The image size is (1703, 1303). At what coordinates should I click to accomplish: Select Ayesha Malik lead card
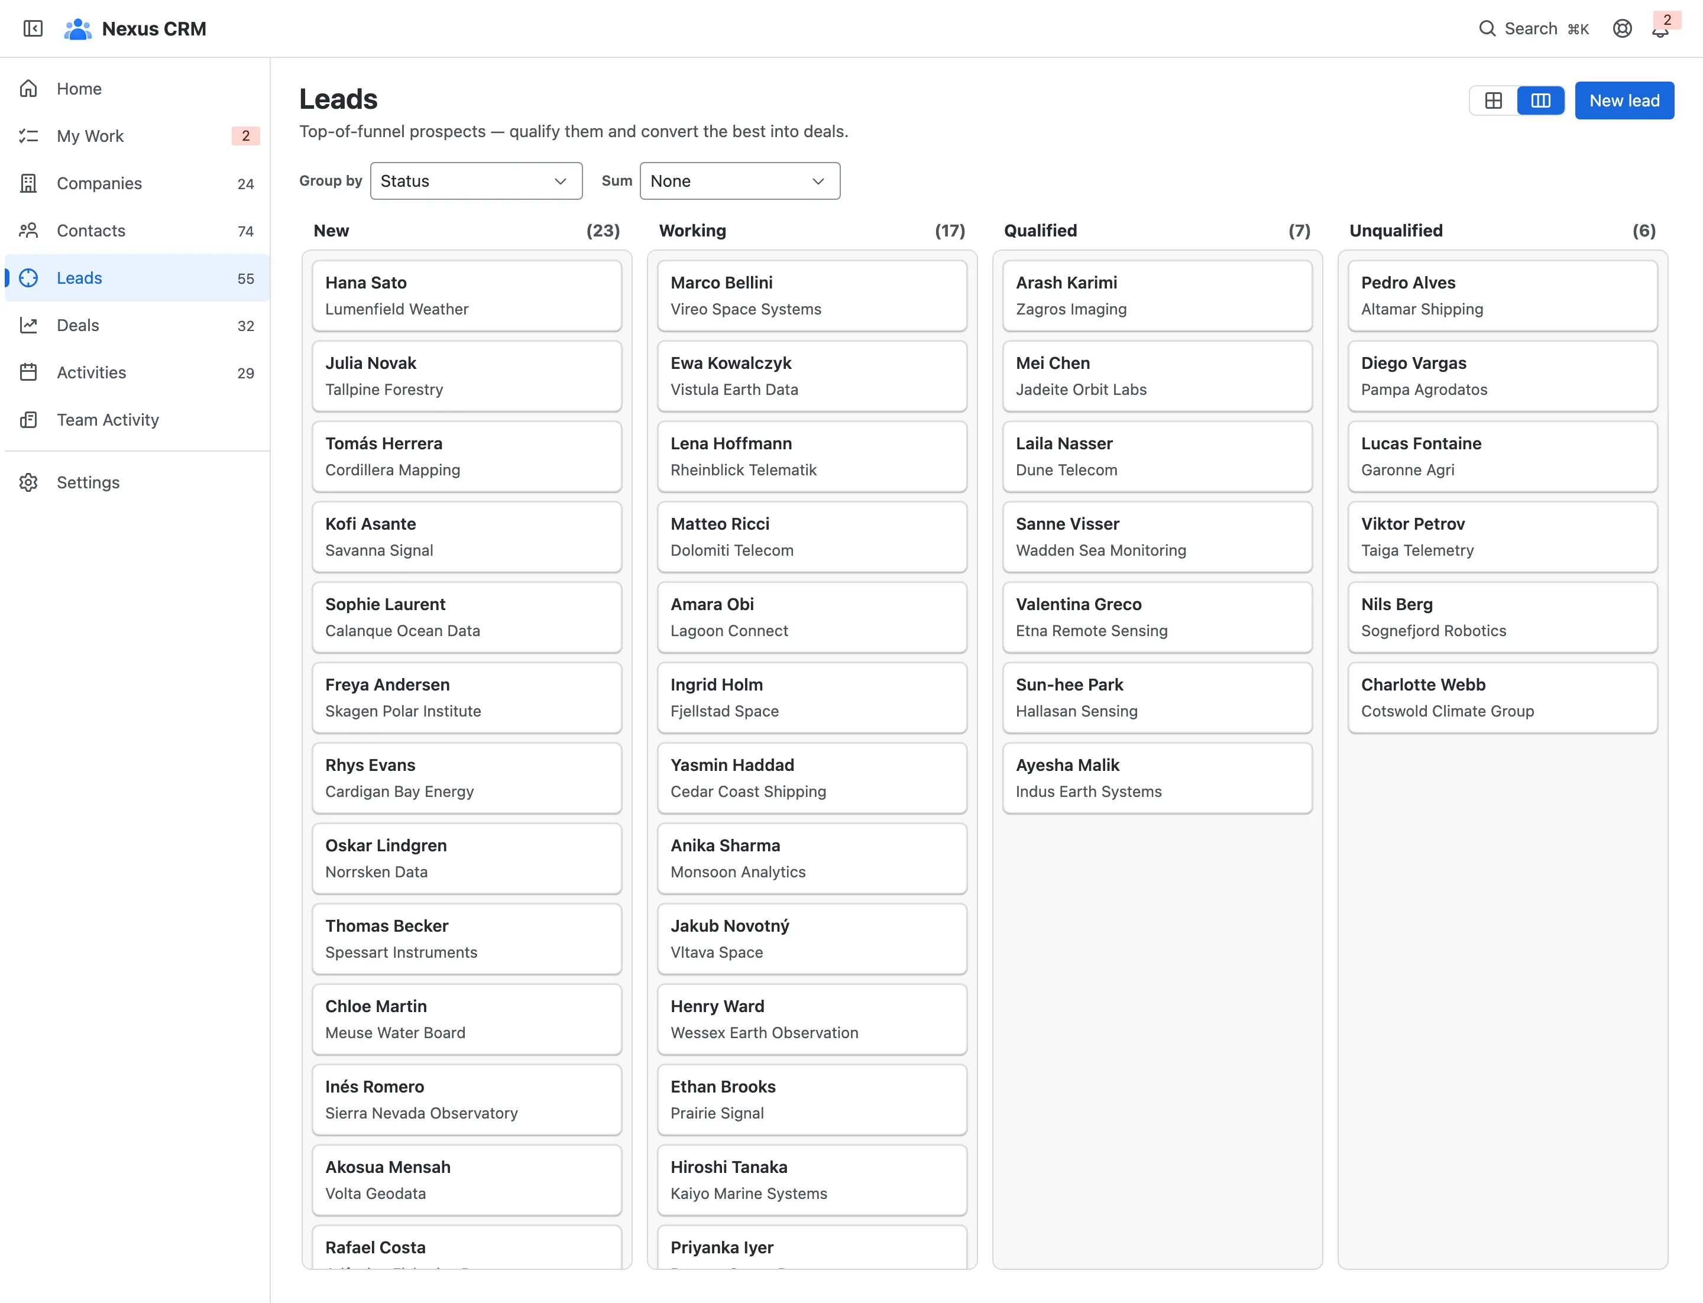[1158, 778]
